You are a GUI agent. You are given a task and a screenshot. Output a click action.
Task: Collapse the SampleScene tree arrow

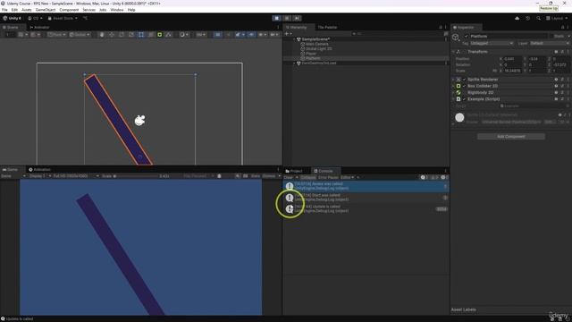(x=294, y=39)
